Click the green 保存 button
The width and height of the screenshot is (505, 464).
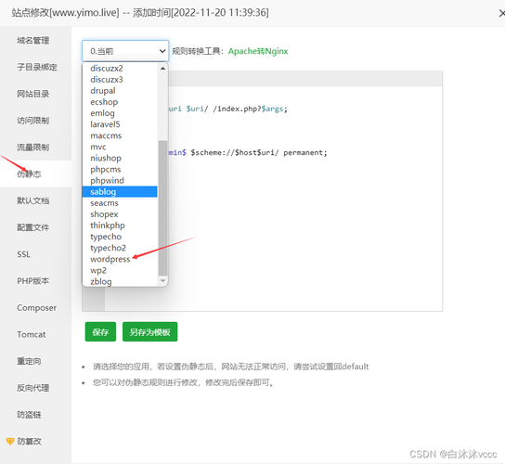pyautogui.click(x=100, y=331)
